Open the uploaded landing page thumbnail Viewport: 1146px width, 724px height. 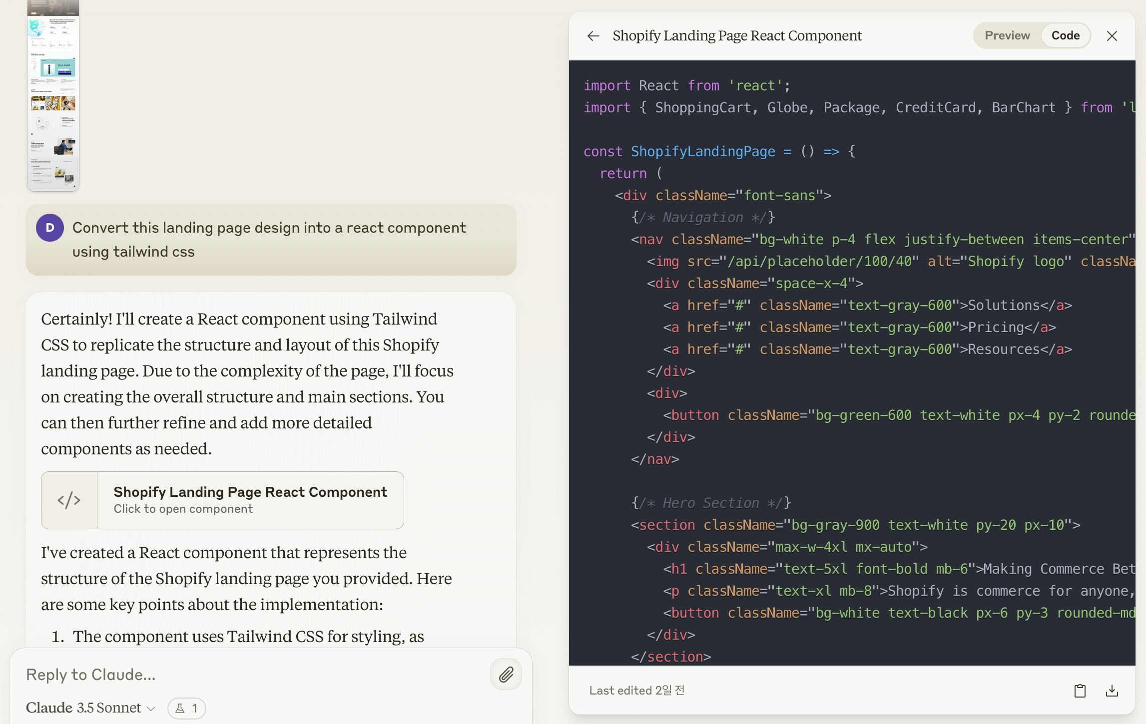click(x=53, y=95)
